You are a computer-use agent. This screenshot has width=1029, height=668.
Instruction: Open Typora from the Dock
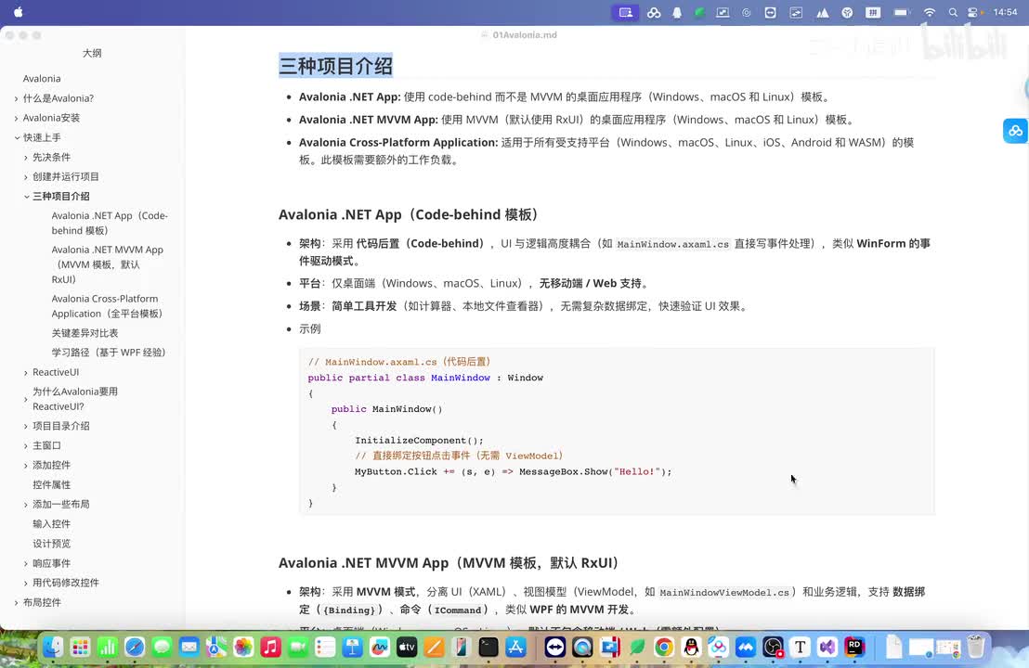click(800, 648)
